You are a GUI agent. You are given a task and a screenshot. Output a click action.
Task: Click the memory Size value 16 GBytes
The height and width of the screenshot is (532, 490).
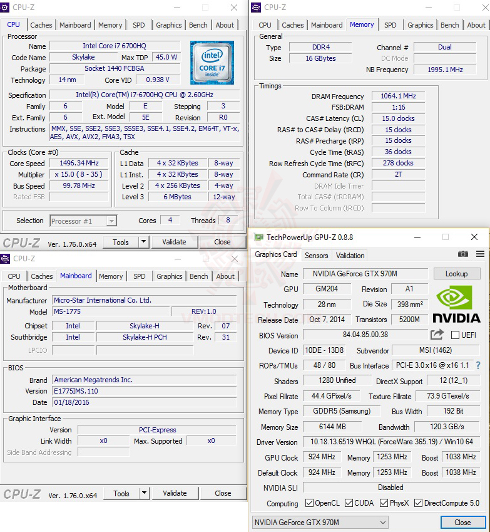click(x=320, y=58)
